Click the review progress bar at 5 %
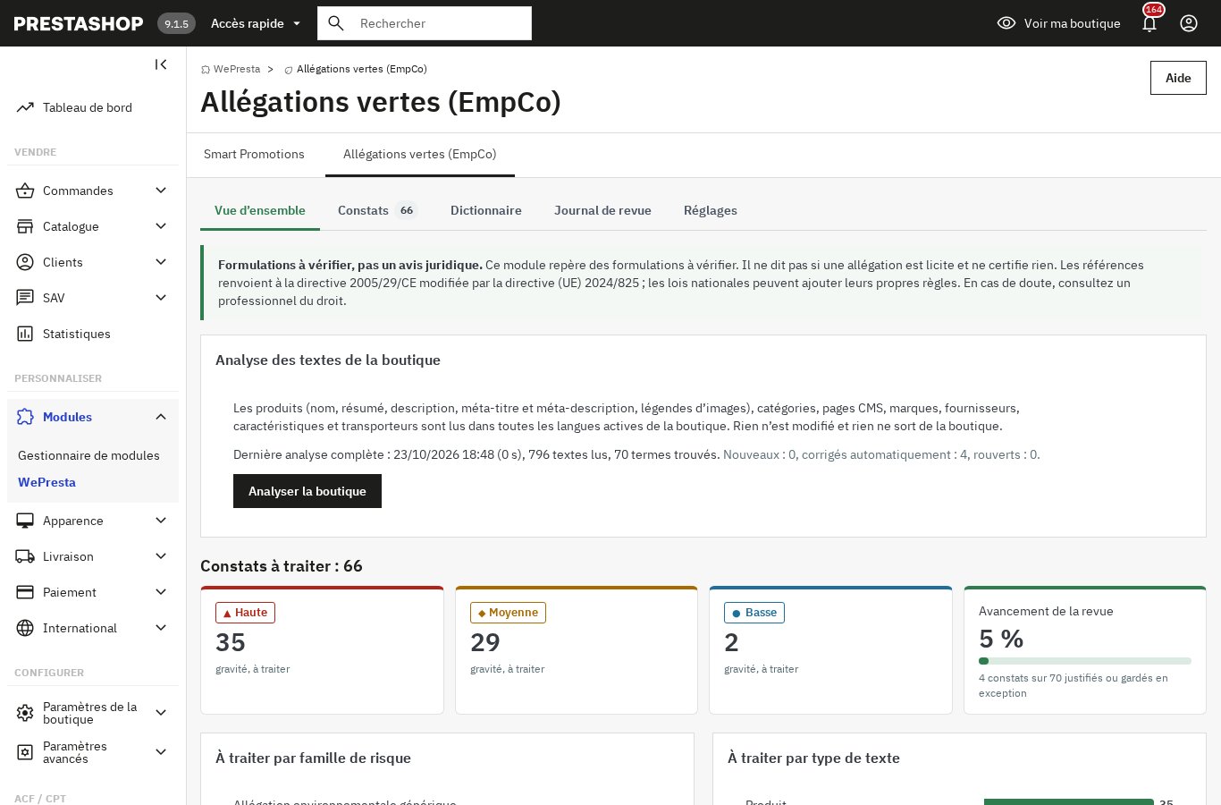The width and height of the screenshot is (1221, 805). tap(1085, 661)
